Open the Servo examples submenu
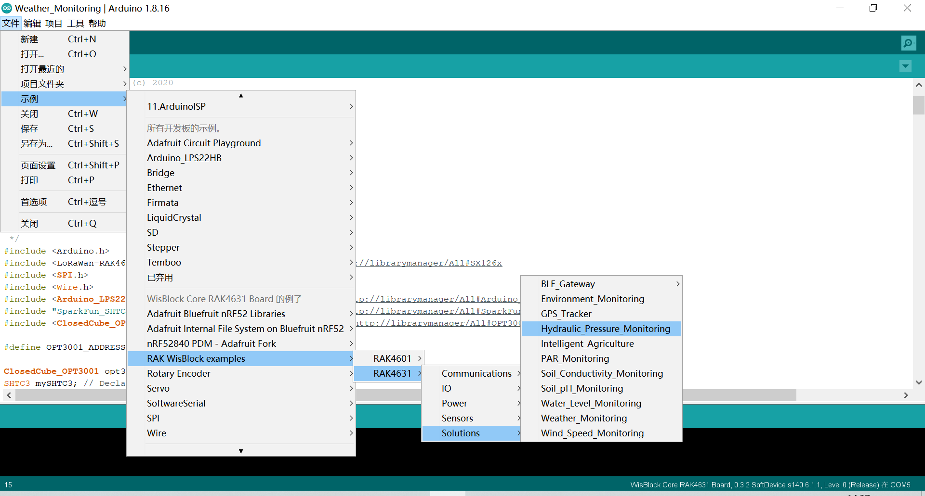Image resolution: width=925 pixels, height=496 pixels. tap(241, 388)
